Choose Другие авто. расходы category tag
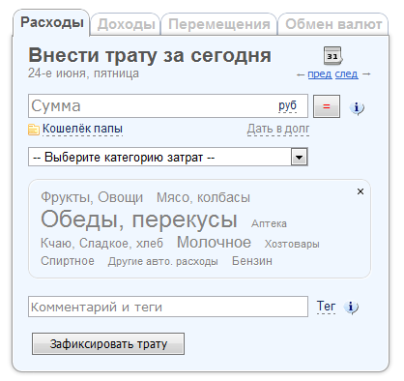 pos(163,261)
